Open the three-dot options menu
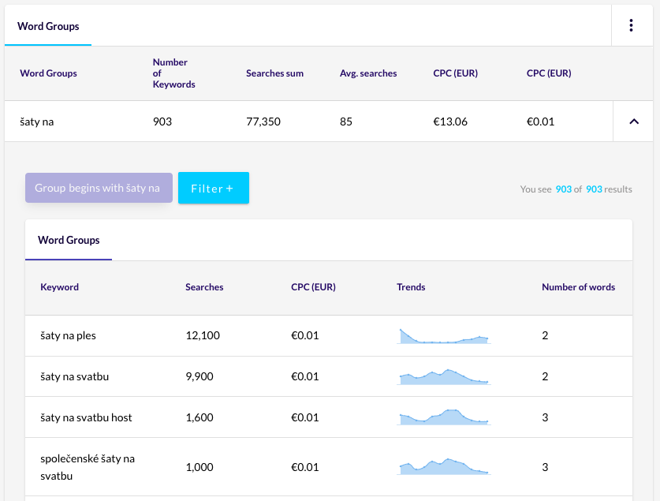 tap(631, 26)
